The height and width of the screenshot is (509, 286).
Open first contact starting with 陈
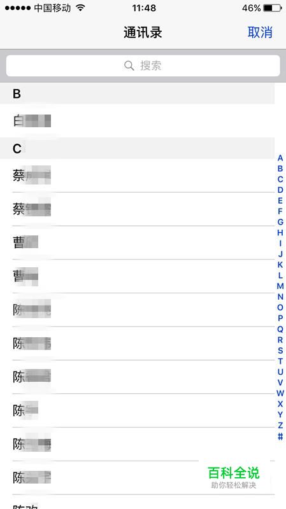(137, 310)
